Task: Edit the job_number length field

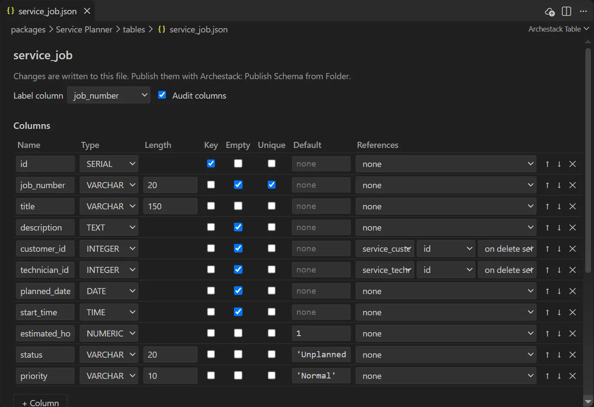Action: pos(170,185)
